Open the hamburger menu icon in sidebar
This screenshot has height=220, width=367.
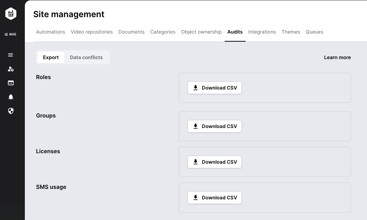(10, 55)
